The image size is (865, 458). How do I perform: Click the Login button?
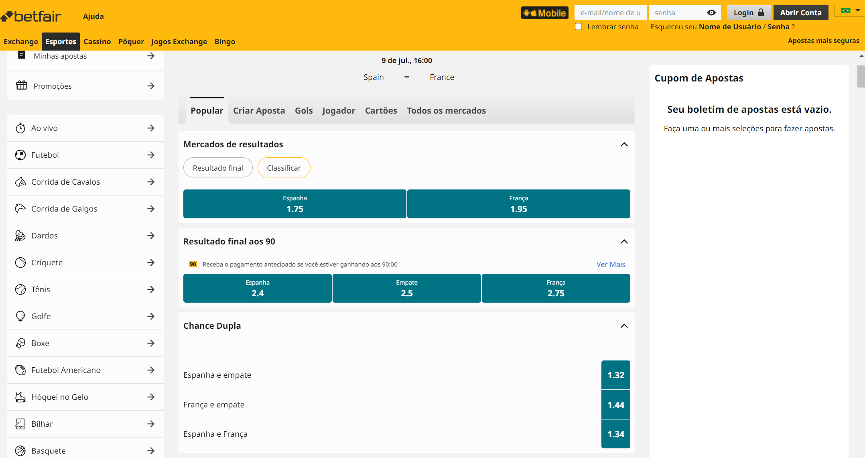749,12
